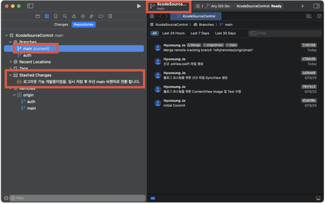Viewport: 325px width, 204px height.
Task: Run the project with the play button
Action: pyautogui.click(x=139, y=6)
